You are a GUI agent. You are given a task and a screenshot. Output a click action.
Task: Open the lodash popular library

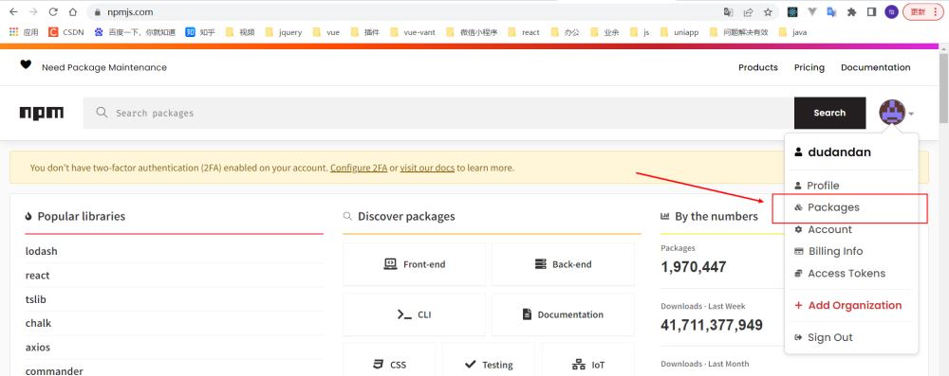41,251
